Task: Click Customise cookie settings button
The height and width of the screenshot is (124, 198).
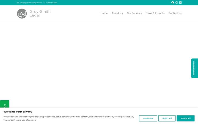Action: pos(148,118)
